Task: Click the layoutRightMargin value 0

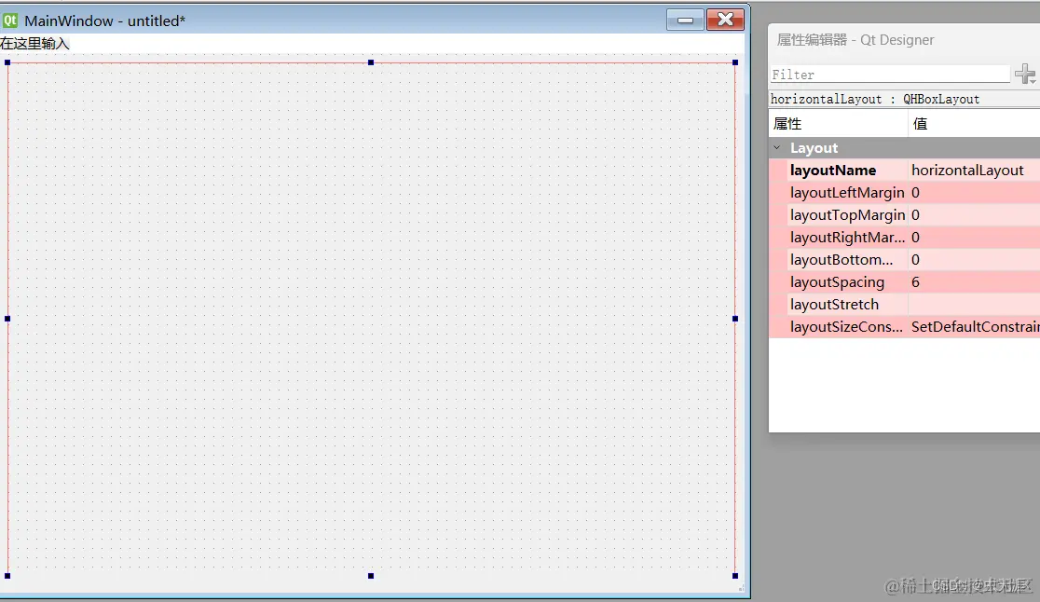Action: pyautogui.click(x=974, y=238)
